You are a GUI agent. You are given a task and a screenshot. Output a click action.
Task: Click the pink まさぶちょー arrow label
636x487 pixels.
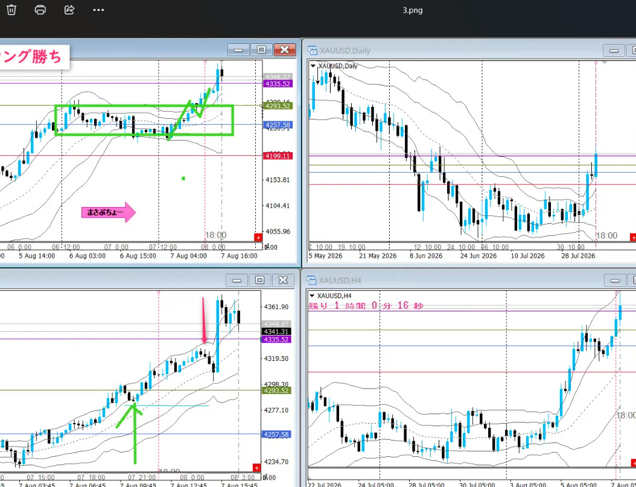point(108,212)
